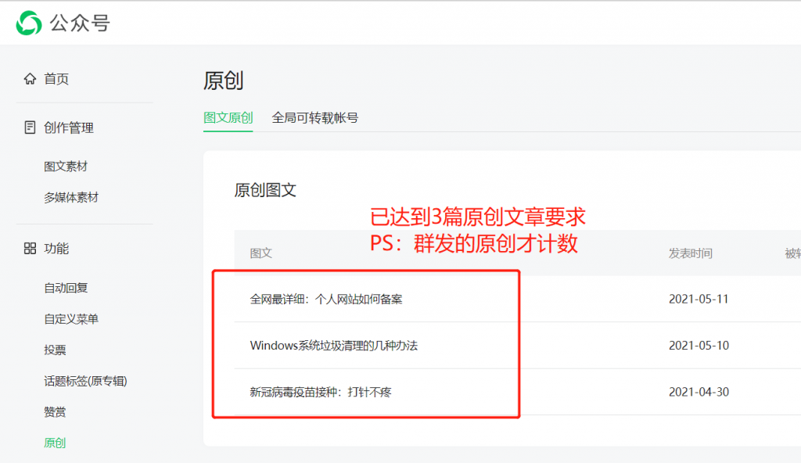Select 赞赏 in the sidebar
This screenshot has width=801, height=463.
[x=55, y=411]
